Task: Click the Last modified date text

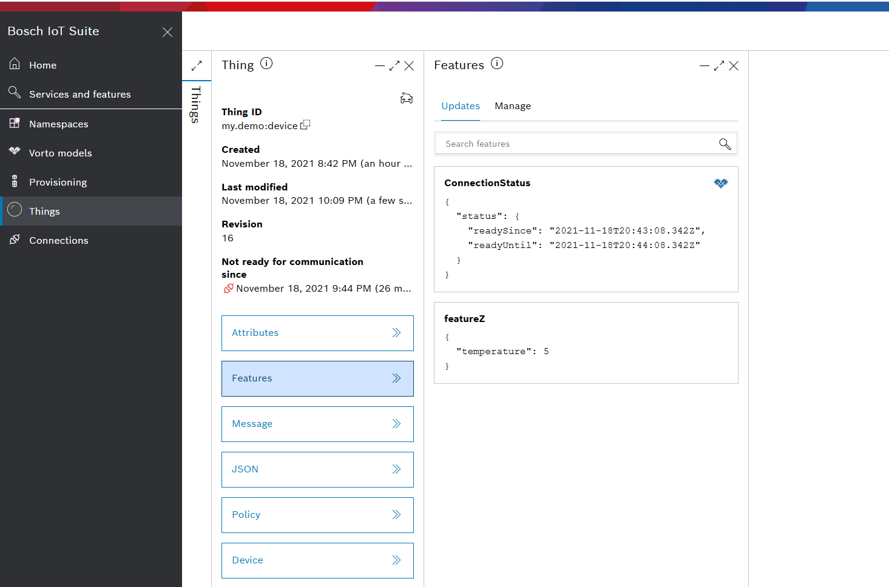Action: [317, 201]
